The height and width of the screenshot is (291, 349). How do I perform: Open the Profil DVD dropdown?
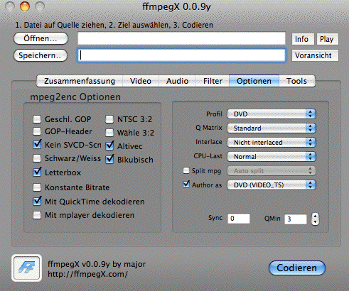pos(272,114)
